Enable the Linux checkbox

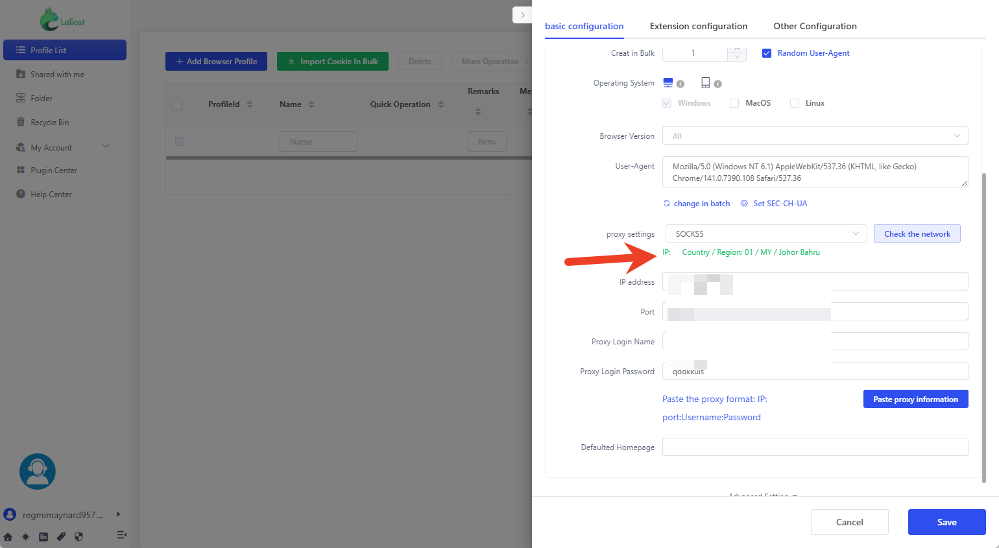795,103
